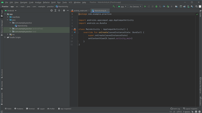
Task: Open the Terminal tool window
Action: (30, 109)
